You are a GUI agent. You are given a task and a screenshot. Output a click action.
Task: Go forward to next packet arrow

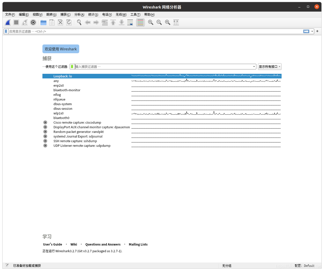(x=96, y=22)
